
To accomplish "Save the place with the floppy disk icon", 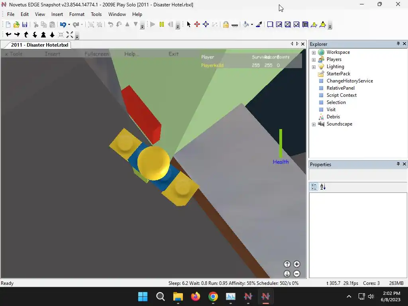I will tap(25, 24).
